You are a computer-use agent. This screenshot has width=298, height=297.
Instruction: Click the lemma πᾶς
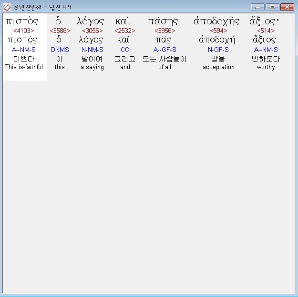(164, 40)
